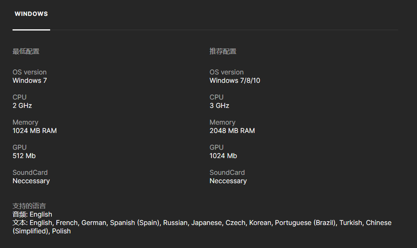Click the 推荐配置 heading

[x=223, y=51]
